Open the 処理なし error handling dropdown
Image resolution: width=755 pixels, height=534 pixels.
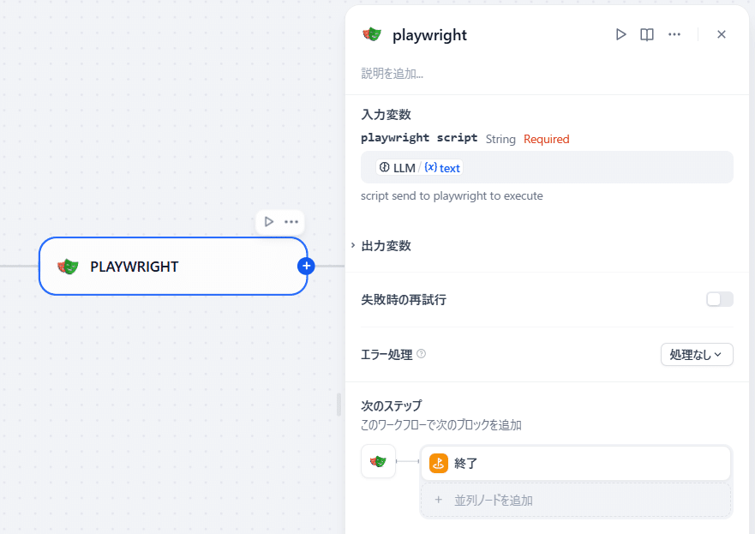(x=696, y=354)
